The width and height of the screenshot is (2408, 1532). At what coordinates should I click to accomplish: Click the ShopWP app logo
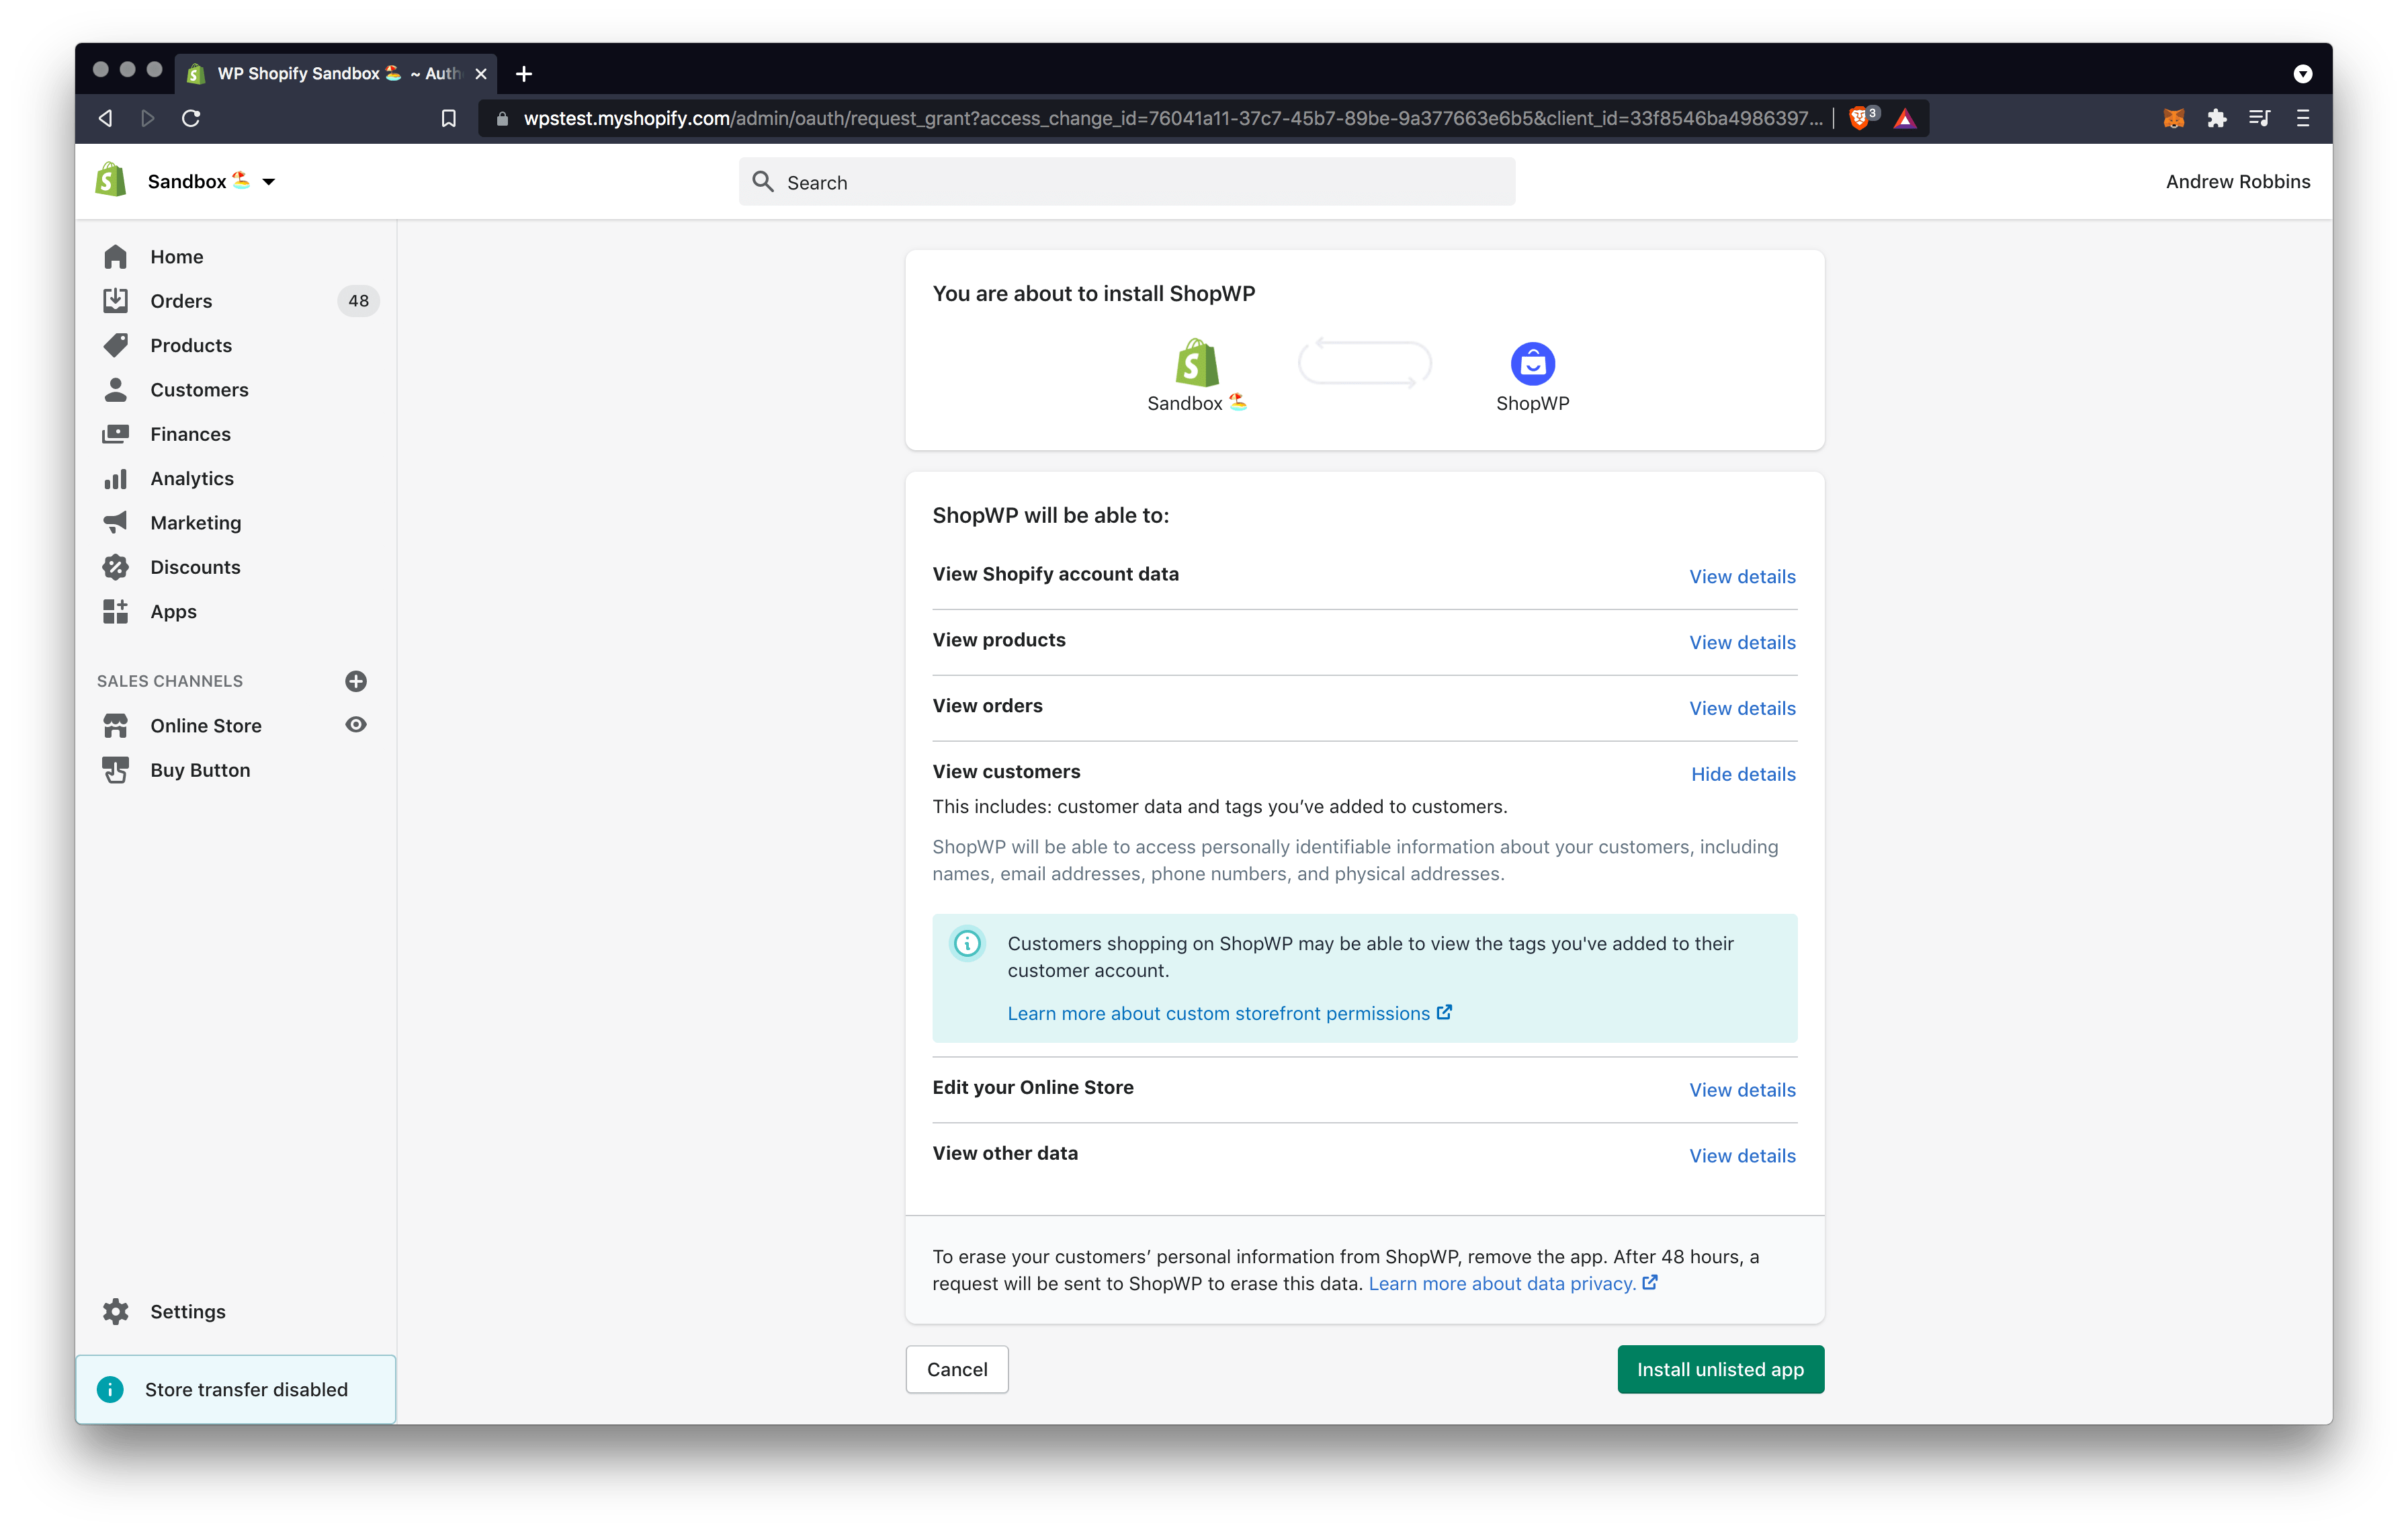(1532, 363)
